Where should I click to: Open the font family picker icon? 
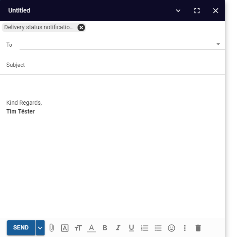(x=65, y=228)
